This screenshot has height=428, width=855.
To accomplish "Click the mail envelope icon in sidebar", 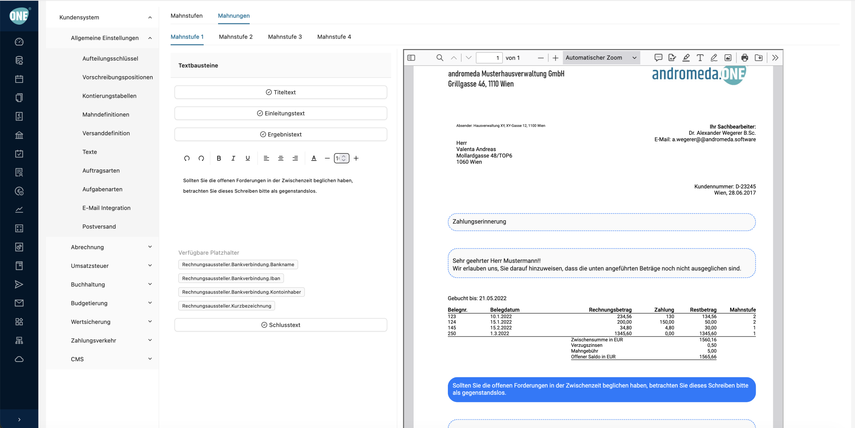I will [x=19, y=303].
